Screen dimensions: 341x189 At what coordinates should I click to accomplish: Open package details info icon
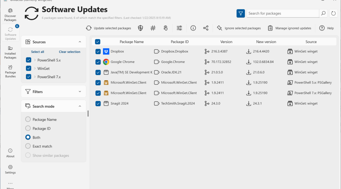[x=193, y=28]
